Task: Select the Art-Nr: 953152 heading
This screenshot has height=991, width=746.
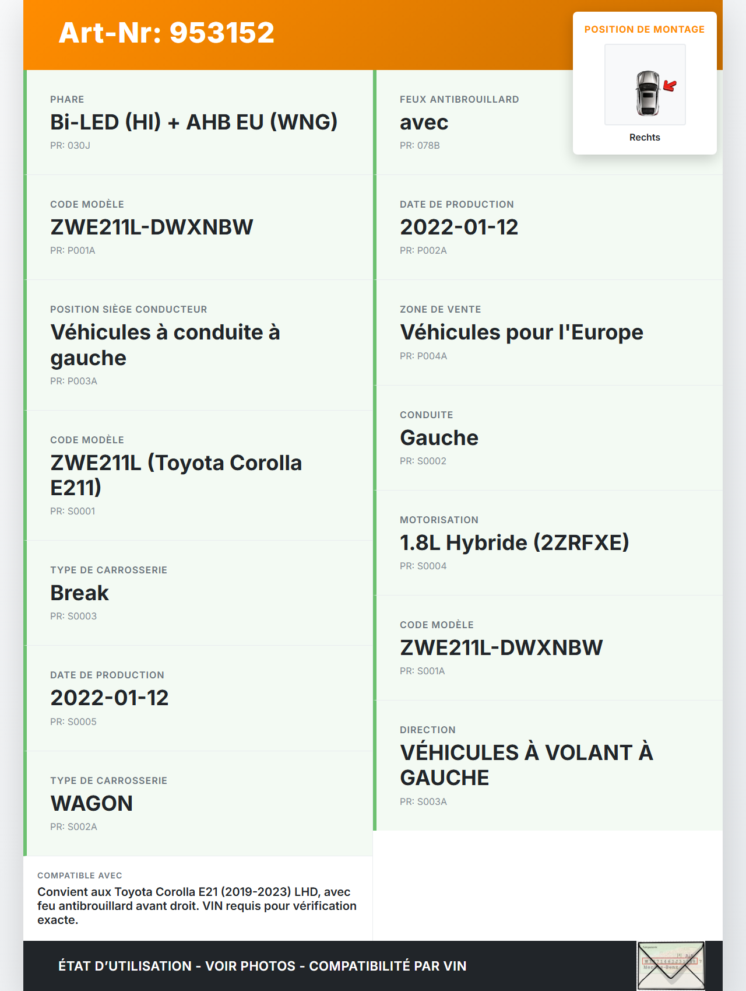Action: click(x=167, y=33)
